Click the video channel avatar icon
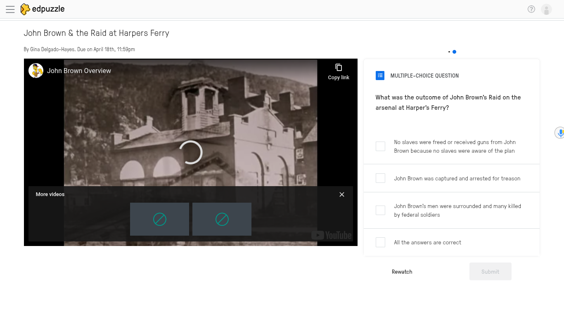Viewport: 564px width, 317px height. 36,71
